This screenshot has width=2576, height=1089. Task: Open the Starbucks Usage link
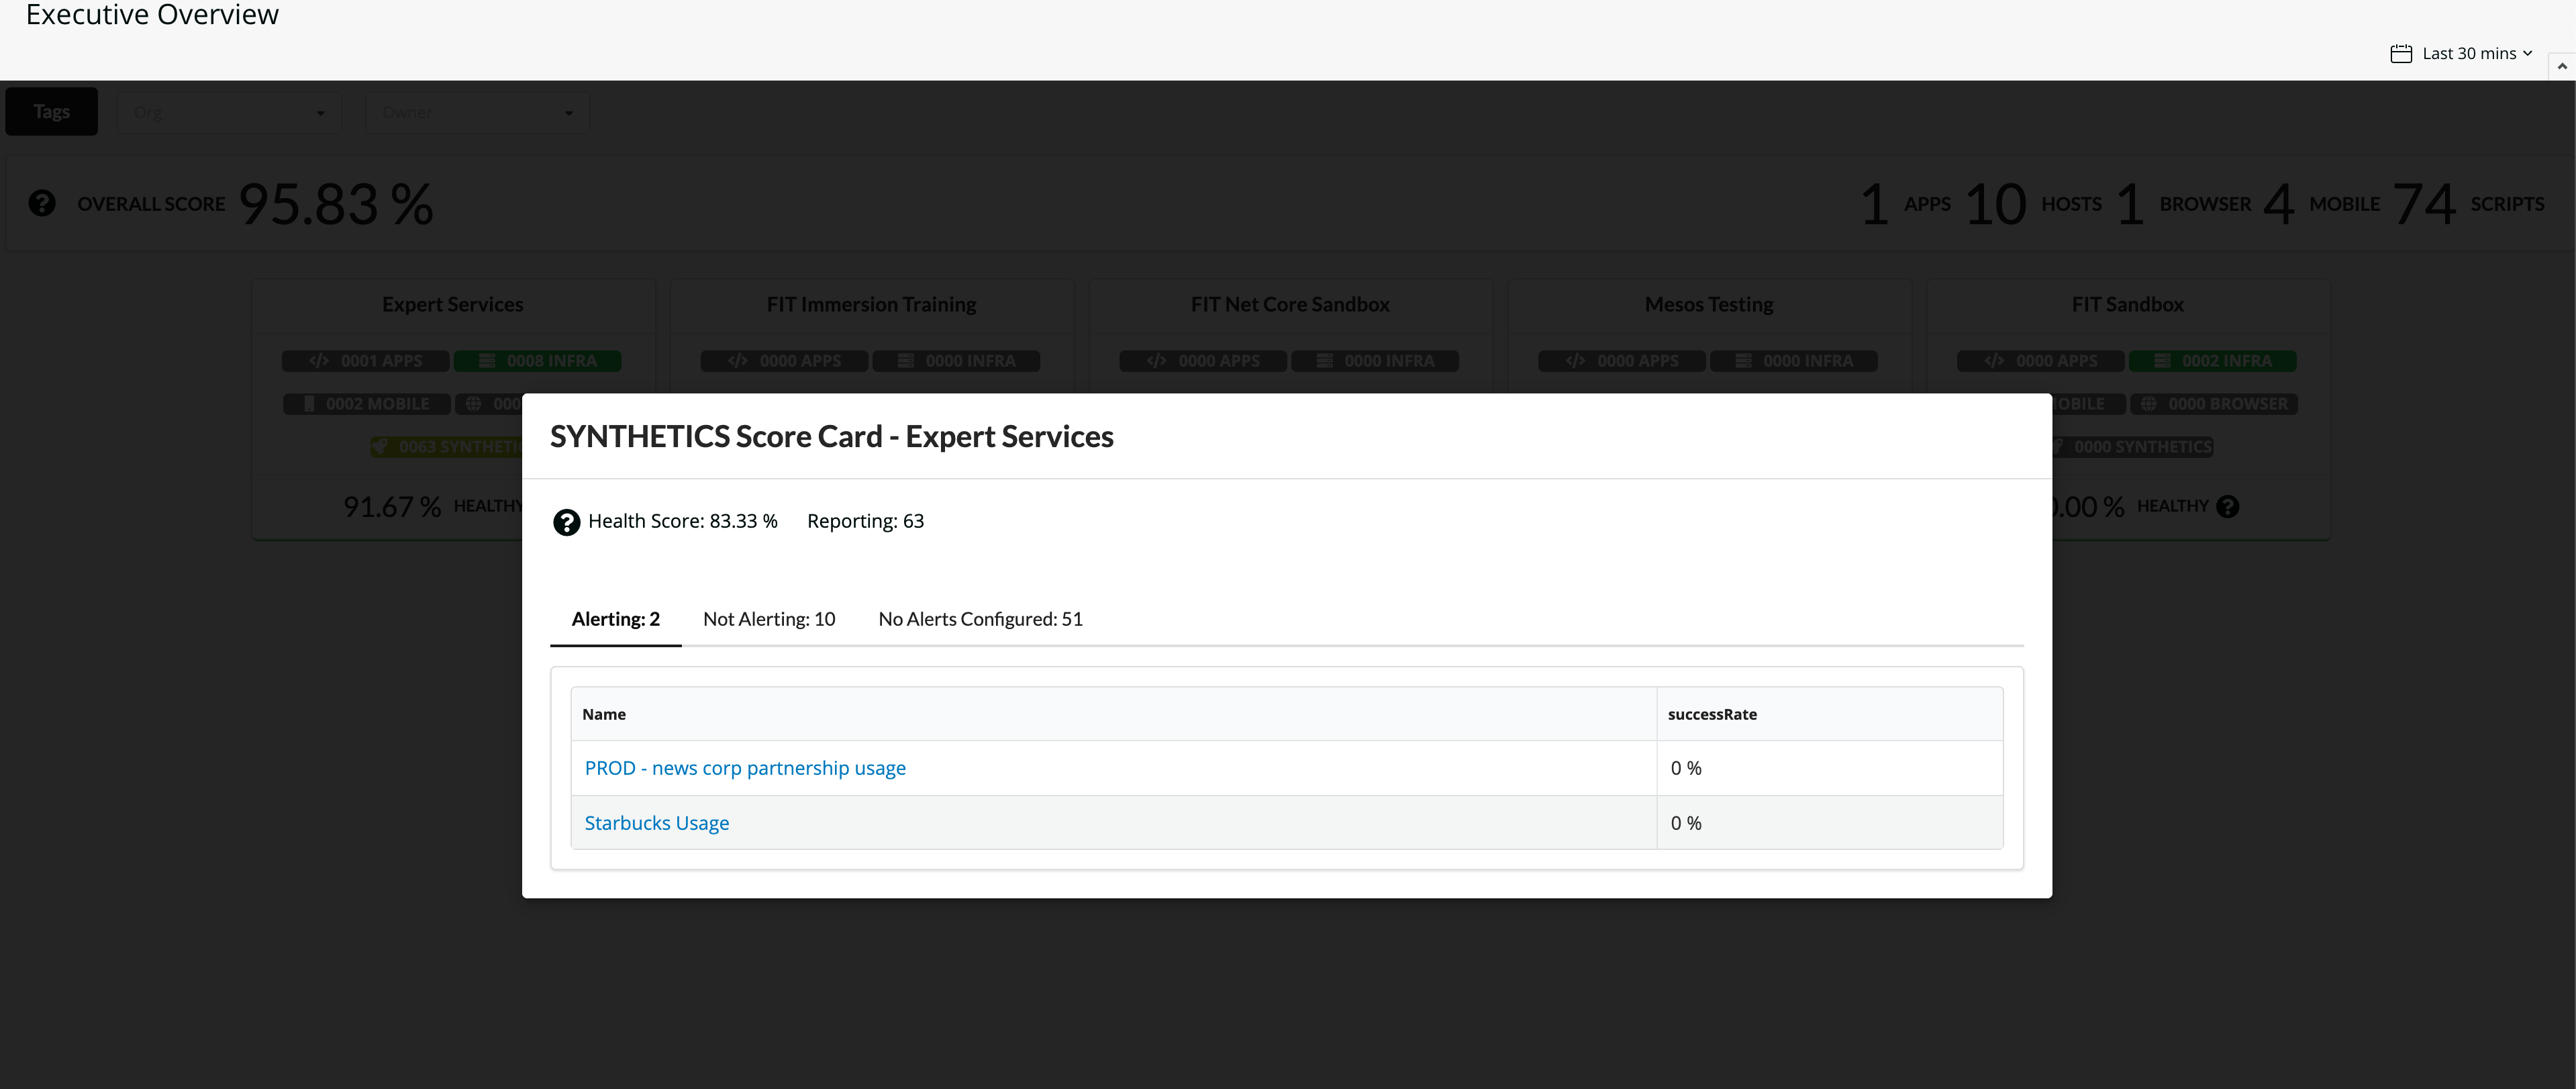point(656,823)
